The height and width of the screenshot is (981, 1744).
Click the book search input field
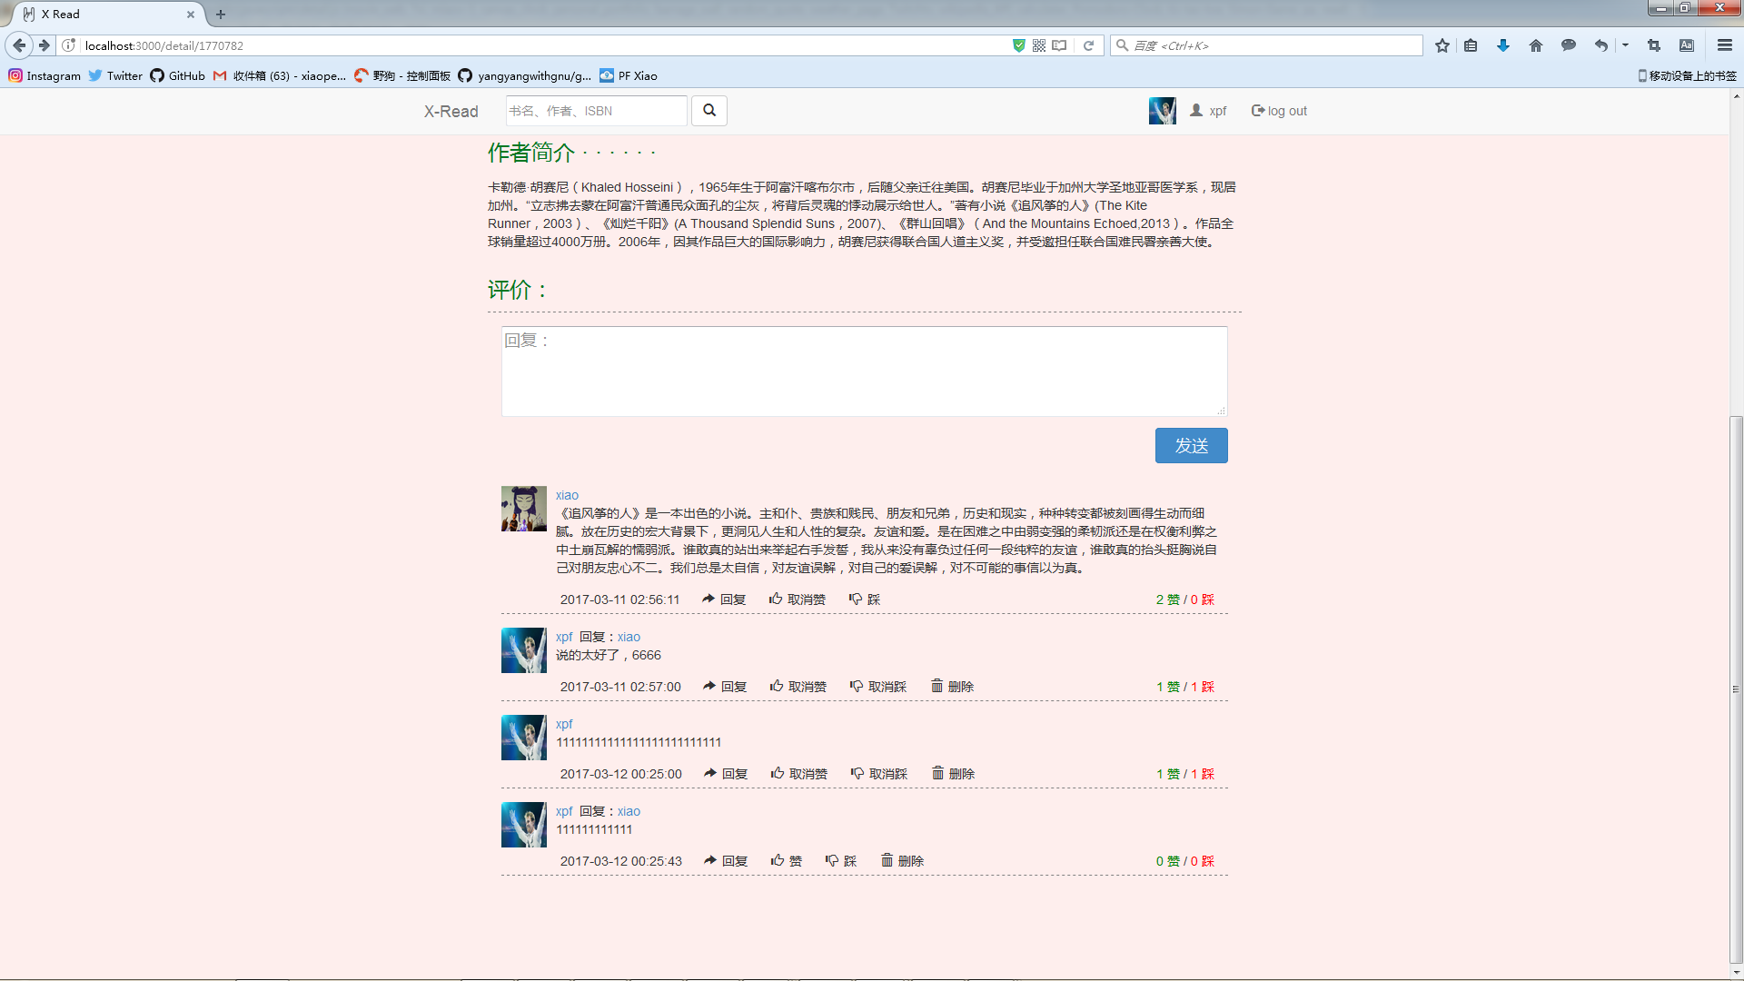point(597,111)
